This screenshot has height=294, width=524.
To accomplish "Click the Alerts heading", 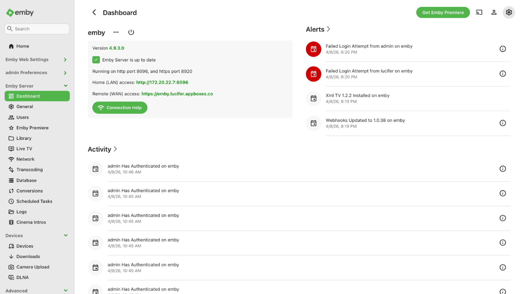I will point(315,29).
